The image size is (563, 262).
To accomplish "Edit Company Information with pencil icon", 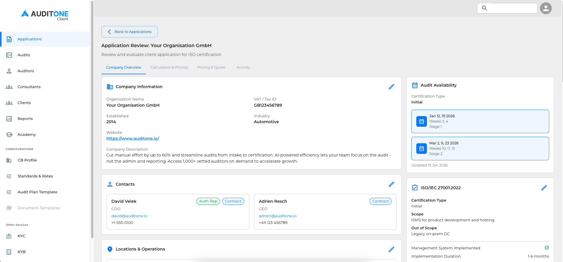I will [392, 87].
